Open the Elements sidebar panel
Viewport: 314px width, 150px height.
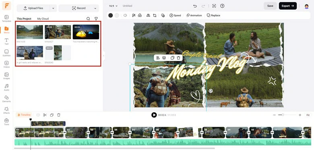point(6,99)
